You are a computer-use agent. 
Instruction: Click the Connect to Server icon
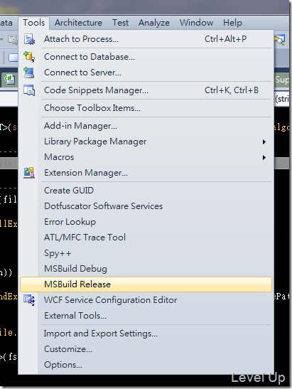coord(28,73)
